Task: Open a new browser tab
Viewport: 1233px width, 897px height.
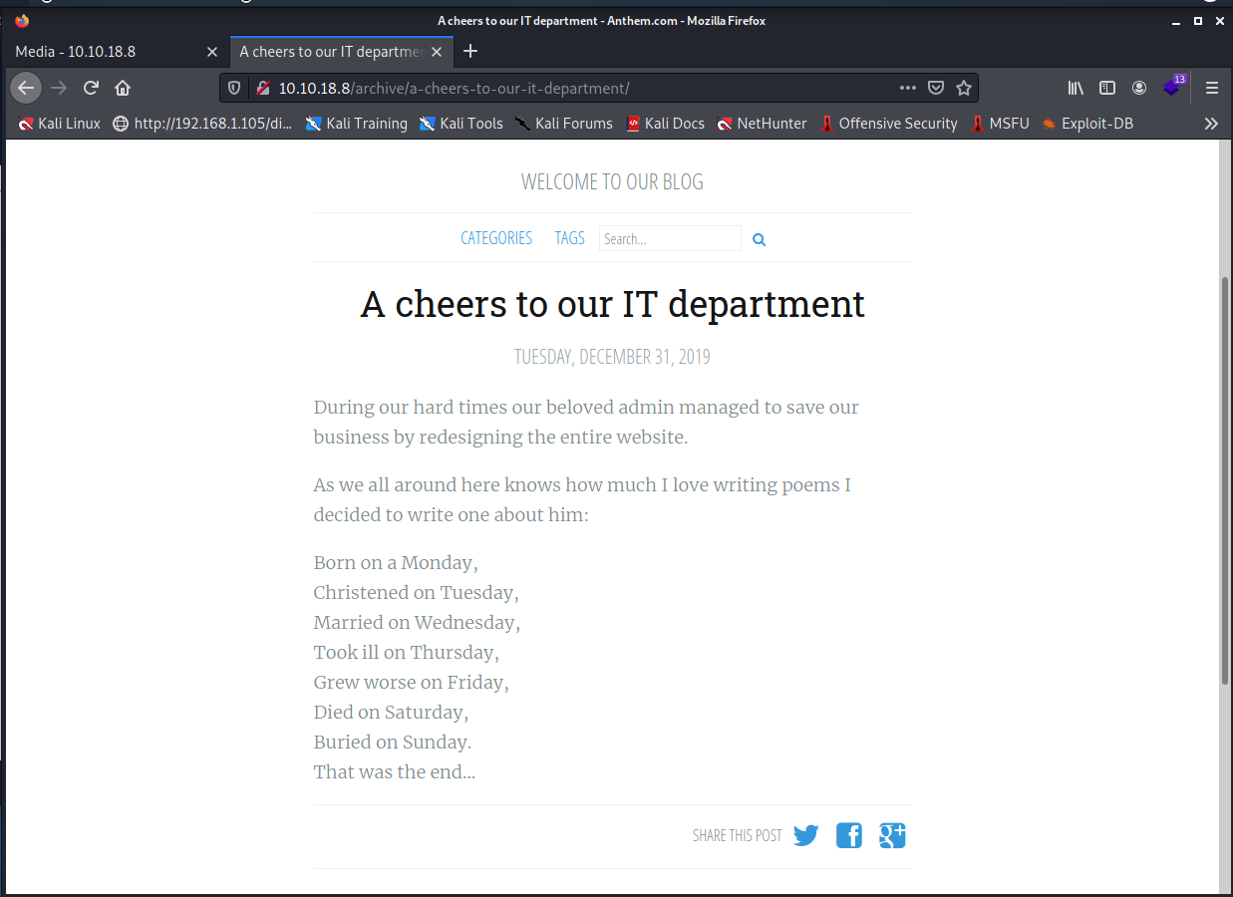Action: (470, 52)
